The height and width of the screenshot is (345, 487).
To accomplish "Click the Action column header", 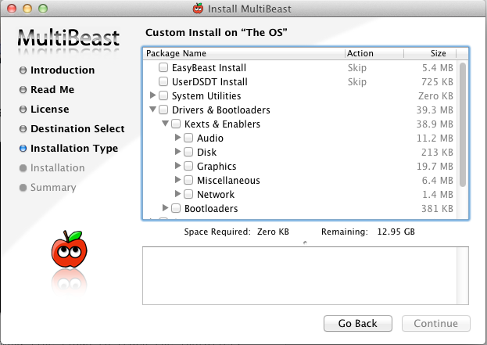I will point(374,53).
